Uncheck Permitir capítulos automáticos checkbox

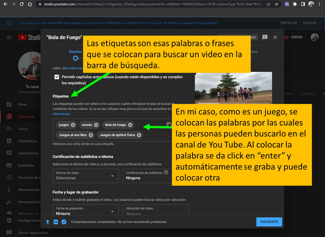point(57,77)
